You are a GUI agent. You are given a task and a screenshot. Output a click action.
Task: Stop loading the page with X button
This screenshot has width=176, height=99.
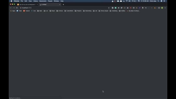pyautogui.click(x=17, y=8)
